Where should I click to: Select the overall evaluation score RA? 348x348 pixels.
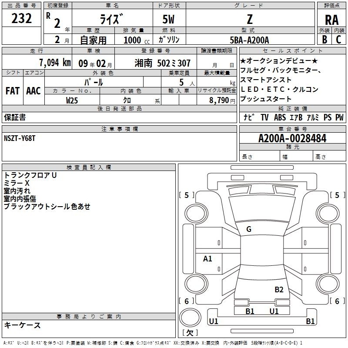coord(331,20)
